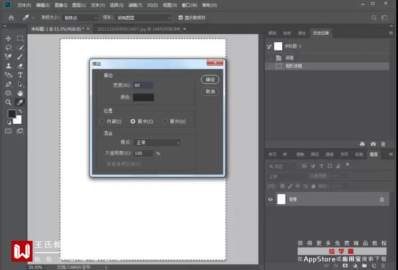Click stroke 颜色 color swatch in dialog
This screenshot has width=398, height=270.
143,97
